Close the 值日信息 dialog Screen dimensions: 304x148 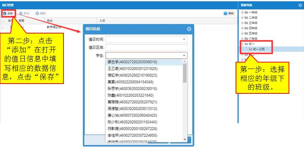coord(189,29)
